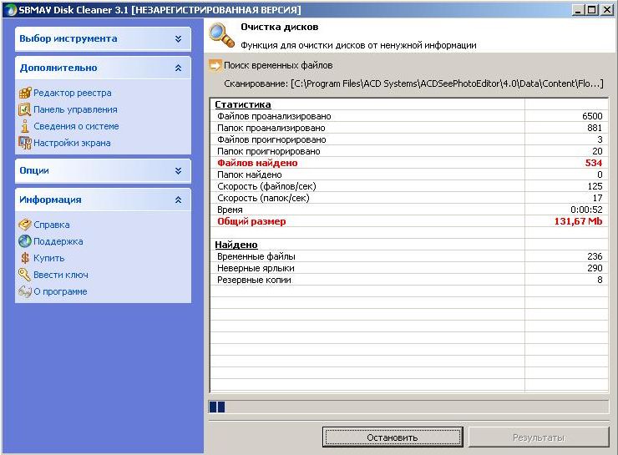Select the Скорость (папок/сек) row

coord(409,198)
